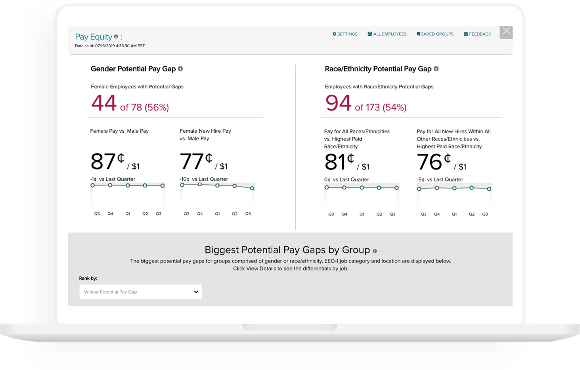Click 'Female Employees with Potential Gaps' label
The width and height of the screenshot is (580, 370).
[137, 86]
